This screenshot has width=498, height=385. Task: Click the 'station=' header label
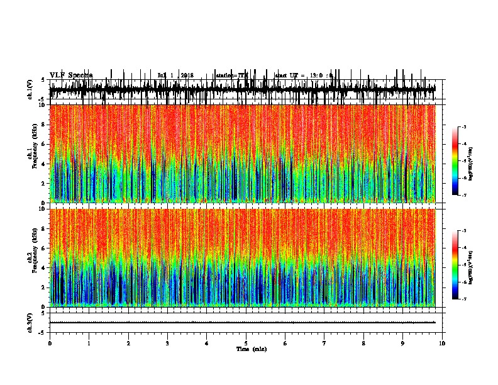[x=227, y=75]
